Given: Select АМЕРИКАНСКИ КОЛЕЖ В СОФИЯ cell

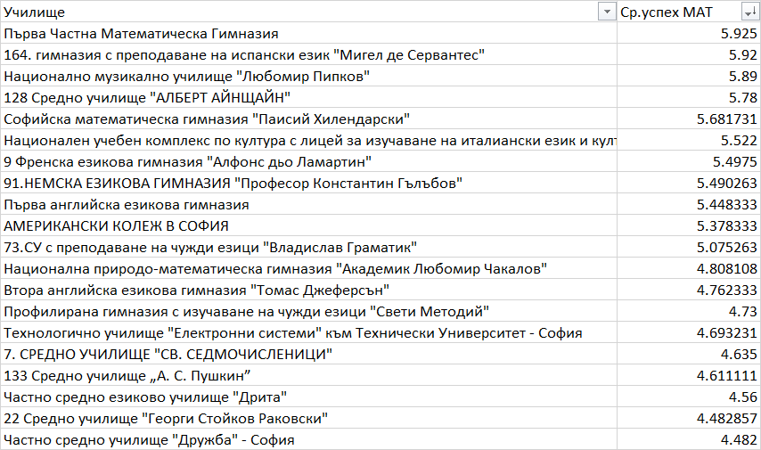Looking at the screenshot, I should [x=117, y=226].
